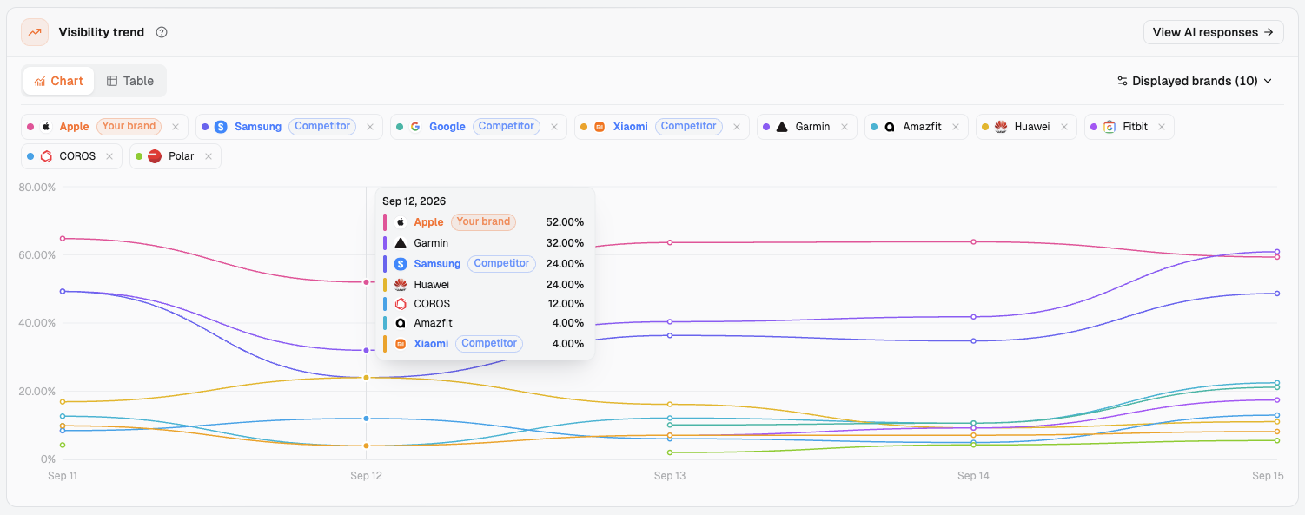
Task: Remove Huawei brand chip
Action: [1064, 127]
